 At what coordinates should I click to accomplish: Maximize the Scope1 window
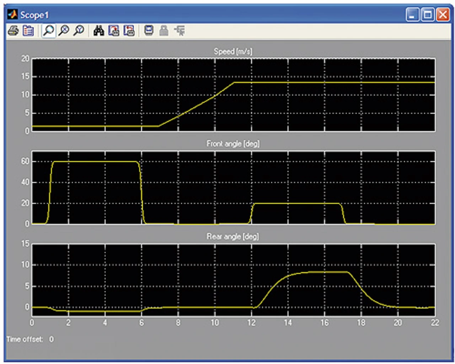[428, 15]
